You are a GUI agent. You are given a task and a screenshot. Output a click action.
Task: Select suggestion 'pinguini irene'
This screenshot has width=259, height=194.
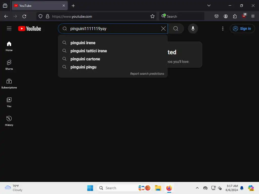113,43
